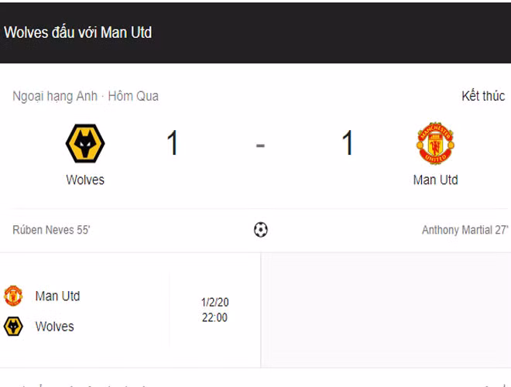Click the 22:00 kickoff time

[214, 317]
